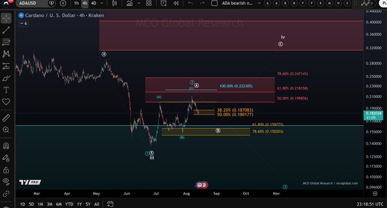The width and height of the screenshot is (387, 208).
Task: Set the chart range to YTD
Action: [69, 204]
